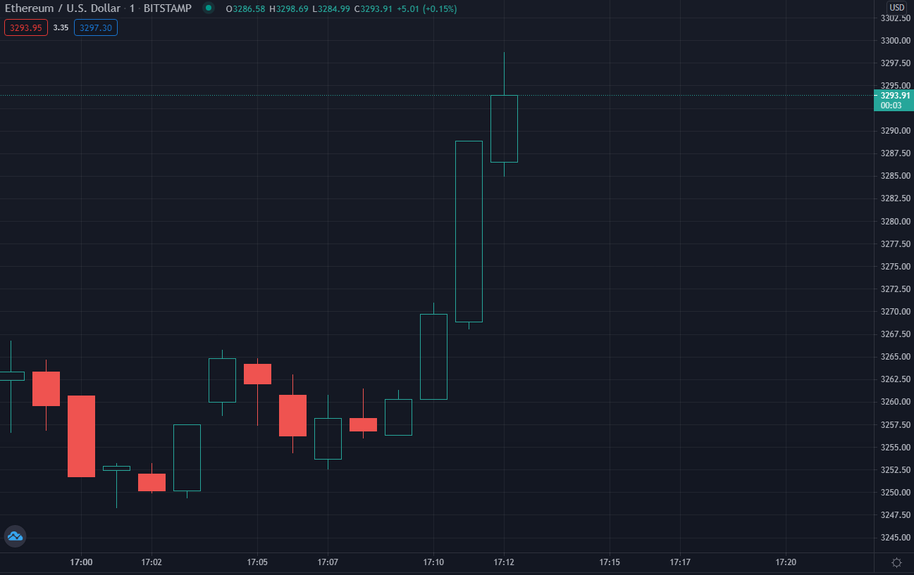The image size is (914, 575).
Task: Click the red sell price 3293.95 button
Action: [26, 27]
